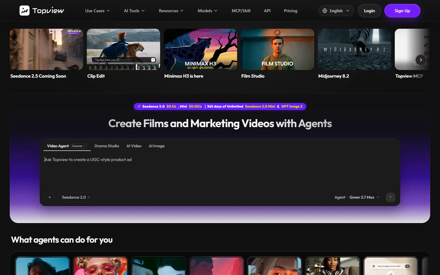This screenshot has height=275, width=440.
Task: Click the 'What agents can do for you' heading
Action: click(x=62, y=240)
